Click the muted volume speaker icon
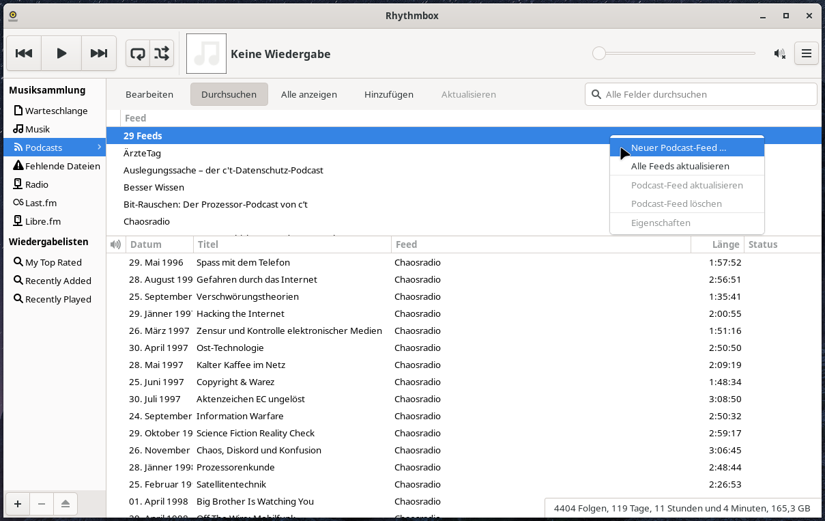This screenshot has width=825, height=521. click(x=779, y=54)
